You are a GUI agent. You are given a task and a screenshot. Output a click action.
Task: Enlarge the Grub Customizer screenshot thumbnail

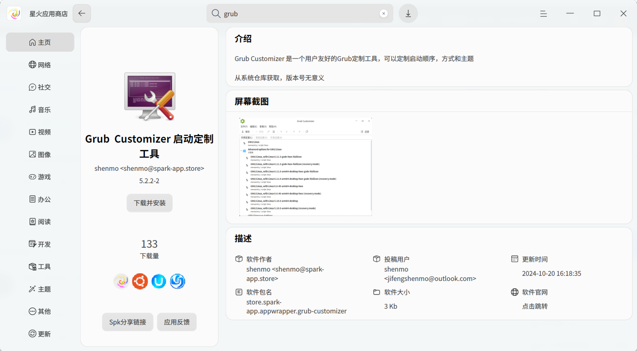306,167
